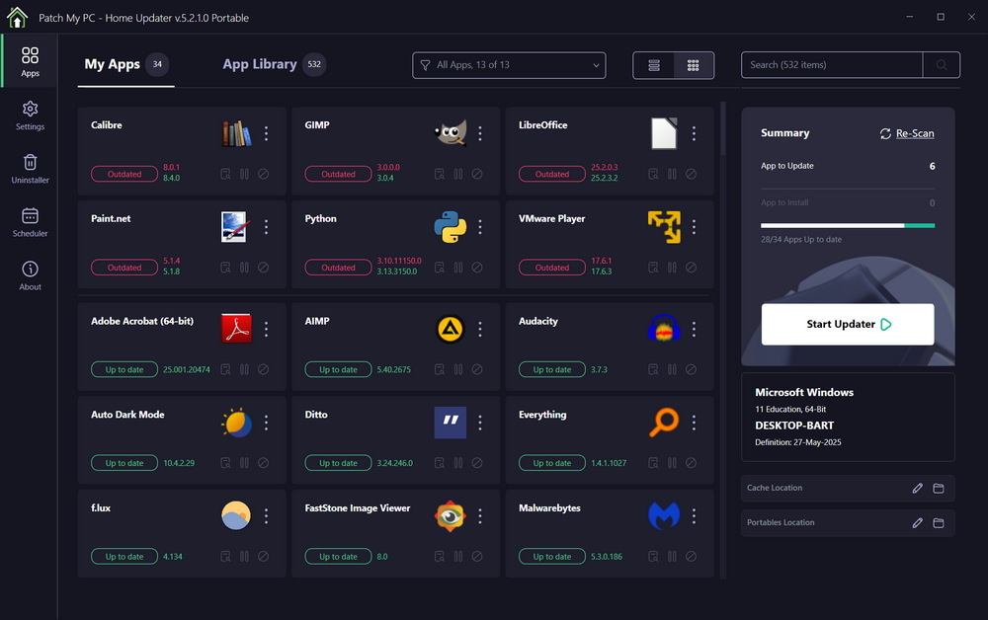Open the three-dot menu for Python

(480, 227)
